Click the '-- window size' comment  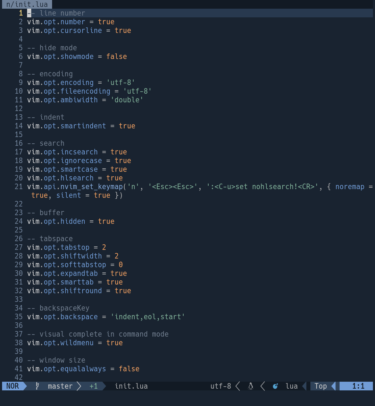(x=56, y=360)
